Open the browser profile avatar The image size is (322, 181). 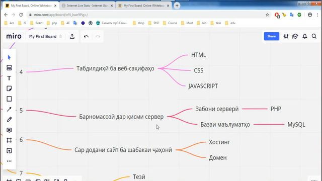(310, 15)
